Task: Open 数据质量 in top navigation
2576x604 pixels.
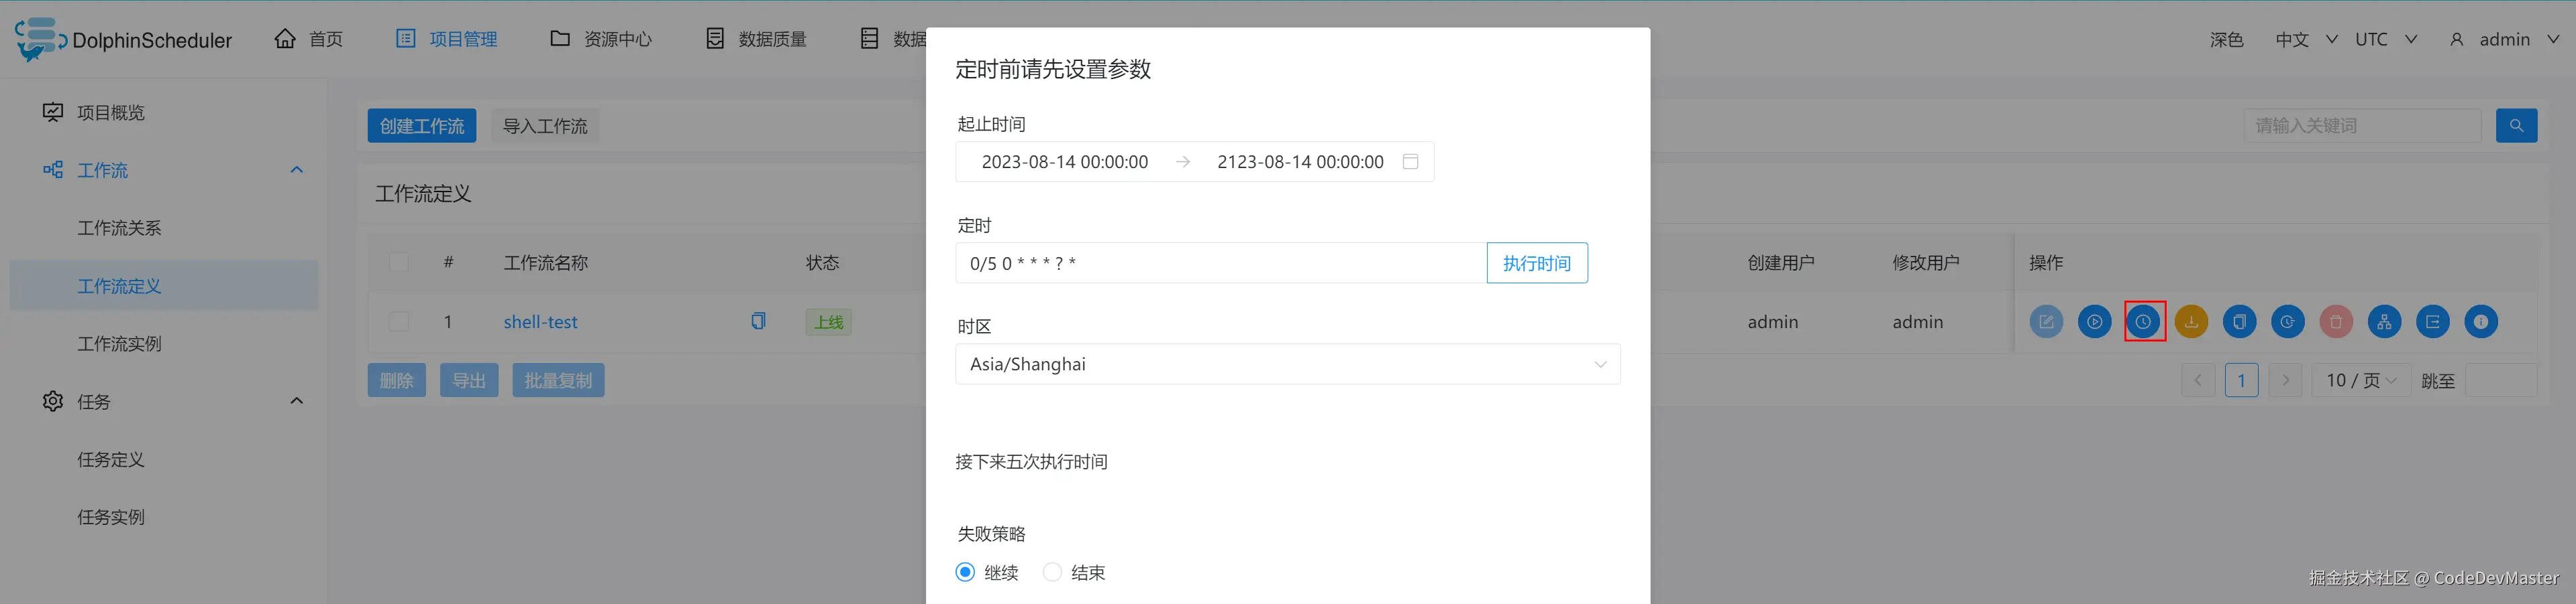Action: point(756,40)
